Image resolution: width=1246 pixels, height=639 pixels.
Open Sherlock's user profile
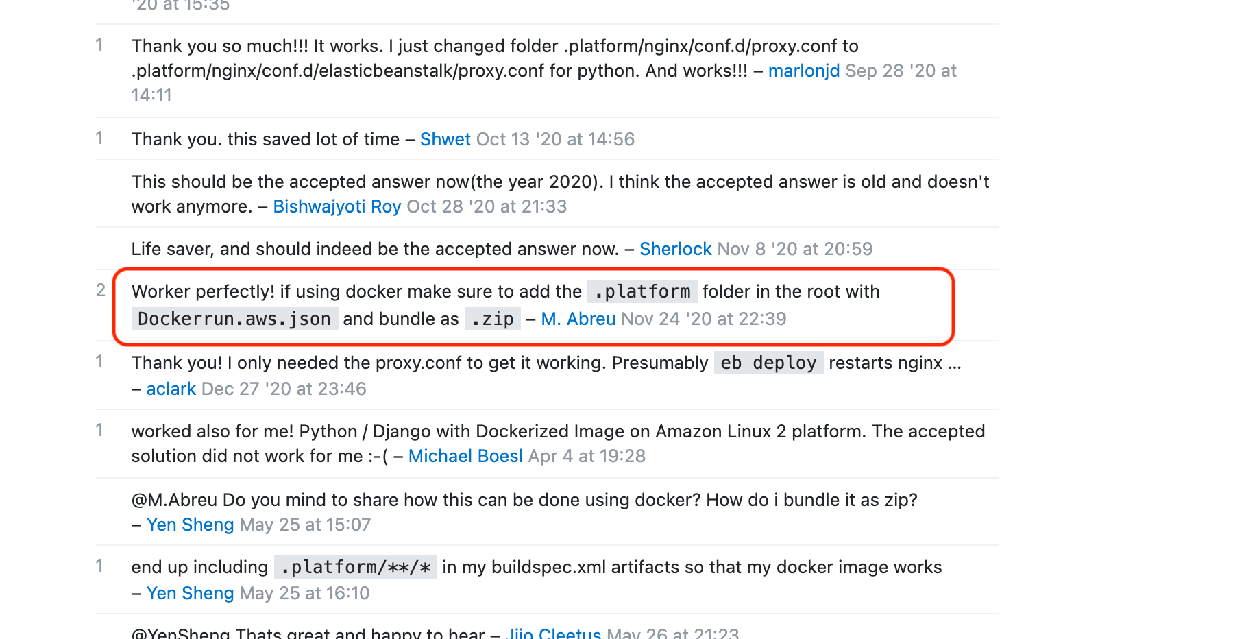click(x=675, y=249)
